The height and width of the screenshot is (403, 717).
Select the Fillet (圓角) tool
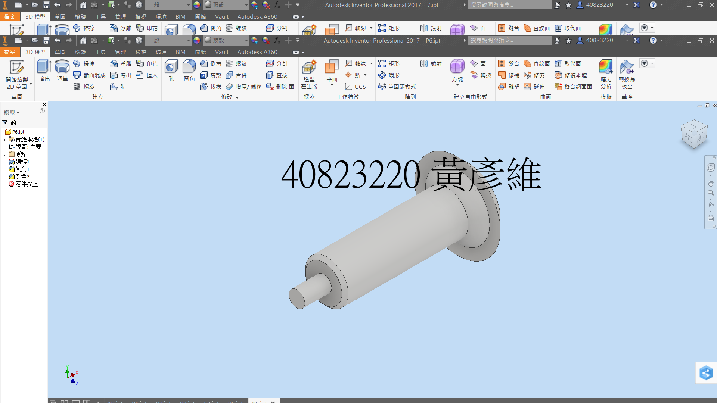pyautogui.click(x=189, y=71)
